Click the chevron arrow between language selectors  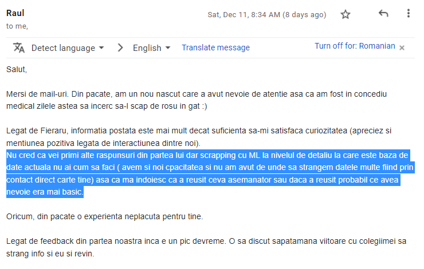pos(120,48)
